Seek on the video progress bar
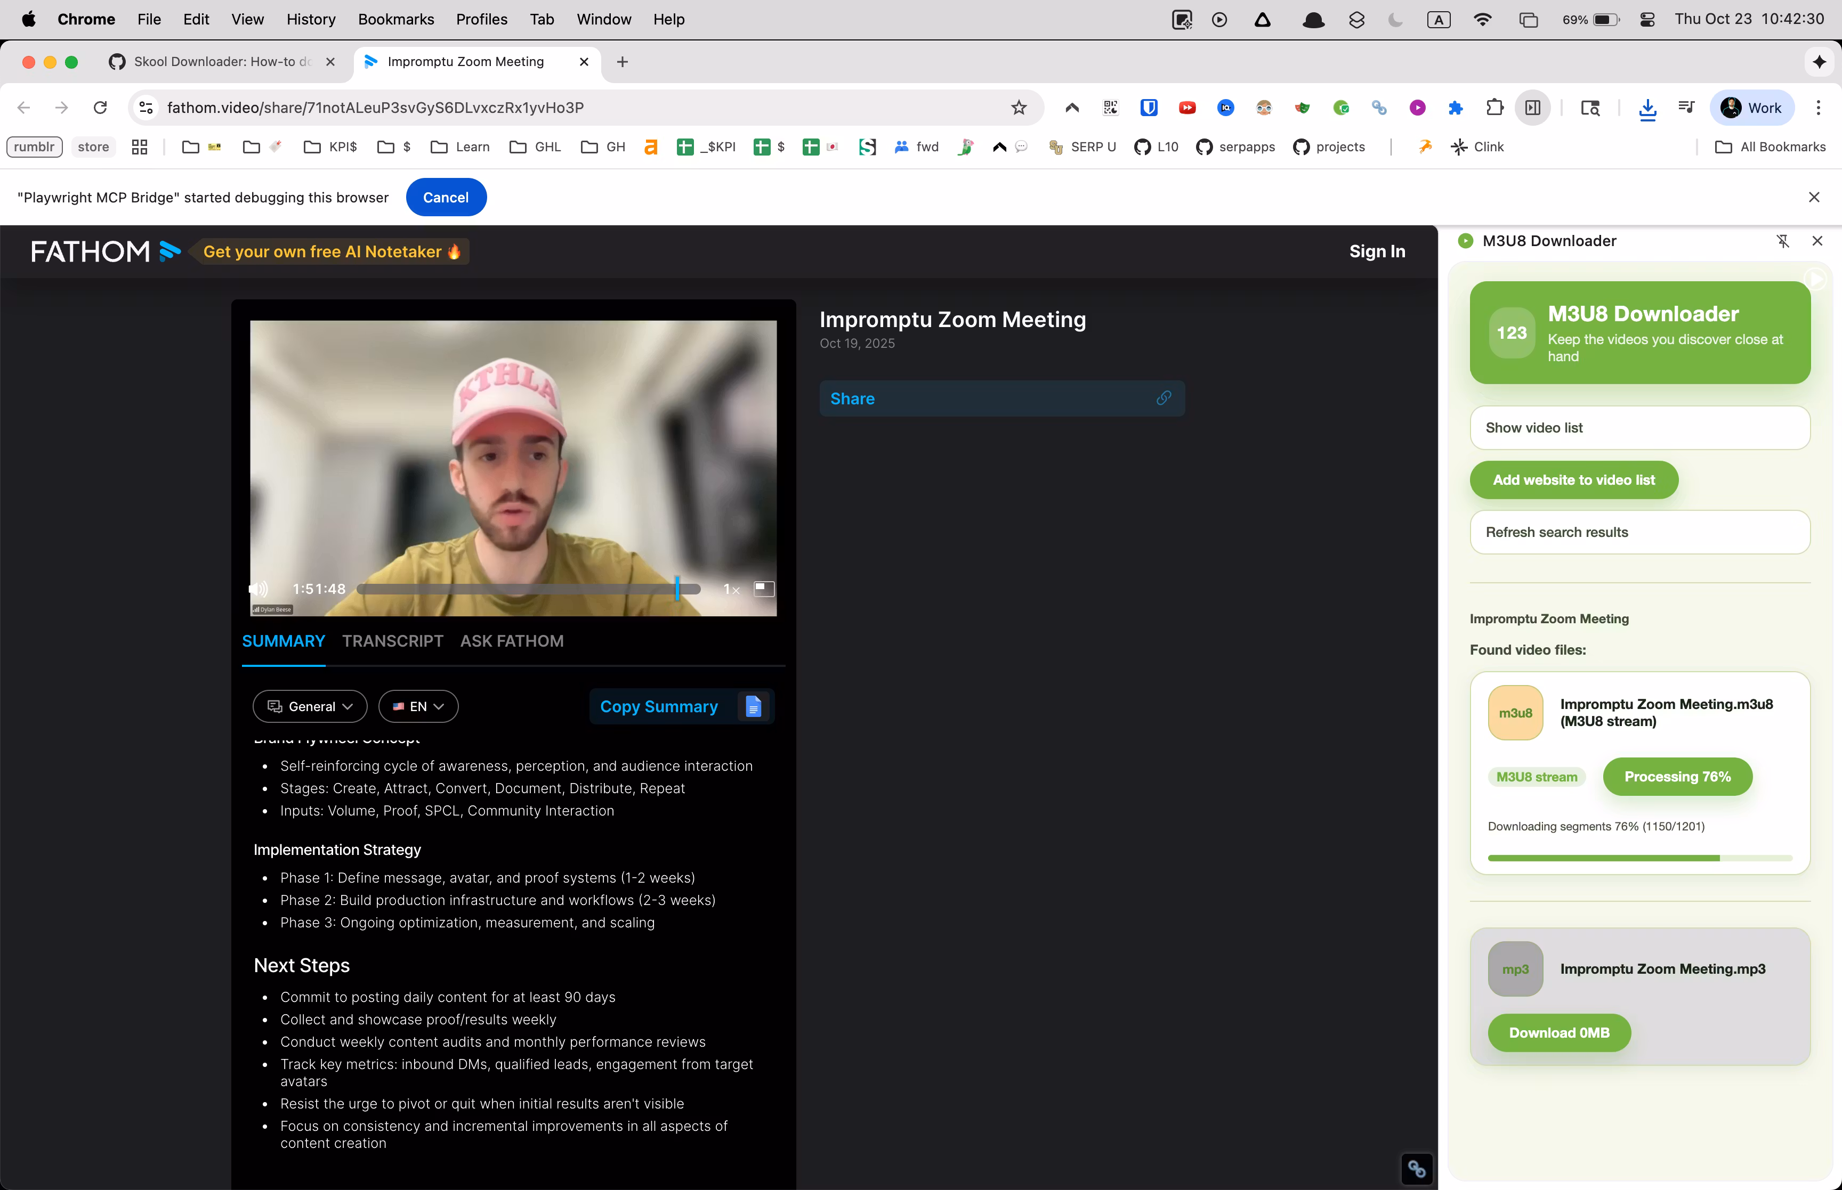The width and height of the screenshot is (1842, 1190). pyautogui.click(x=529, y=590)
